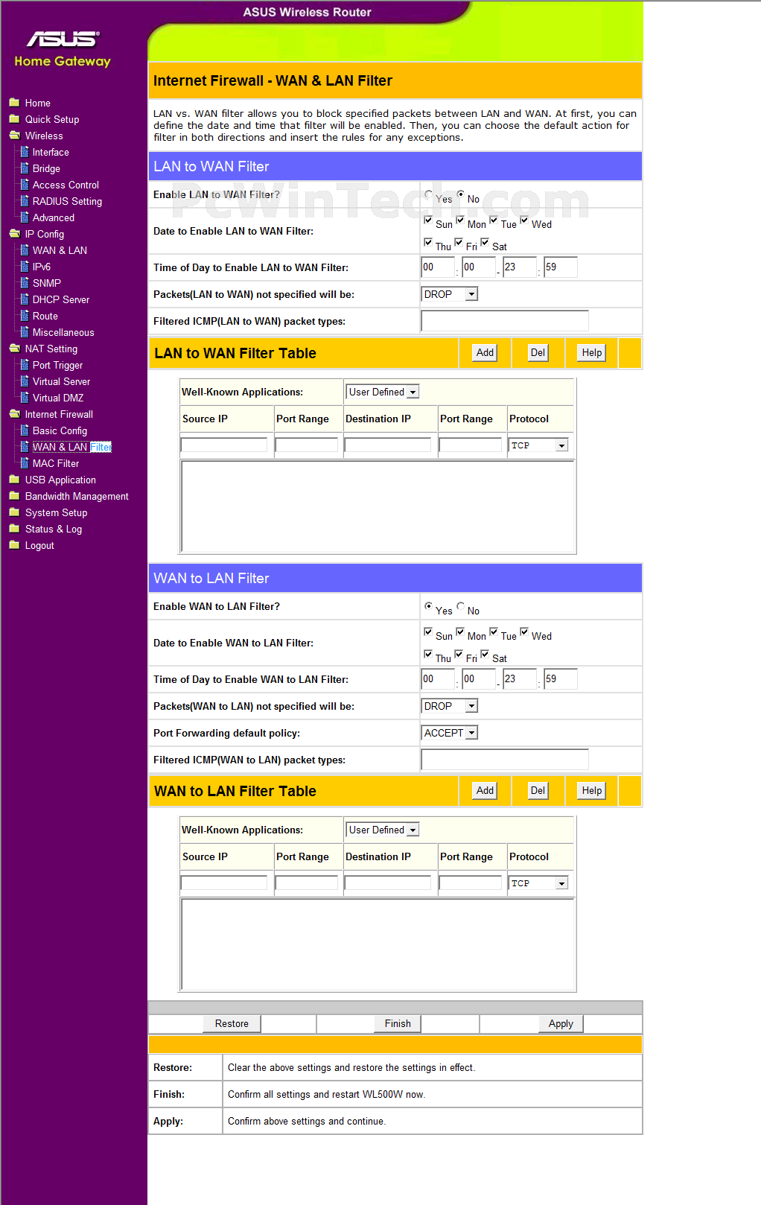Image resolution: width=761 pixels, height=1205 pixels.
Task: Click Add in LAN to WAN Filter Table
Action: (485, 352)
